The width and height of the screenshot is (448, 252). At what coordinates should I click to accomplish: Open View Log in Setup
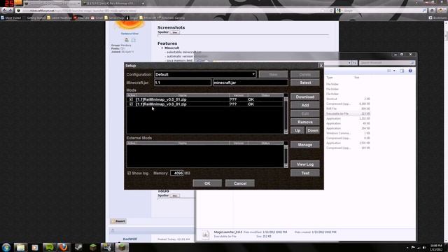pos(305,164)
